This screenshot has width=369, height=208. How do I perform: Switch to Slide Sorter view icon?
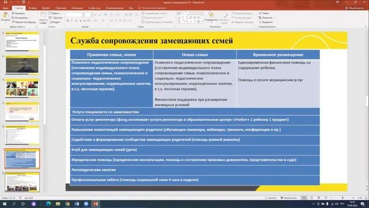coord(311,198)
